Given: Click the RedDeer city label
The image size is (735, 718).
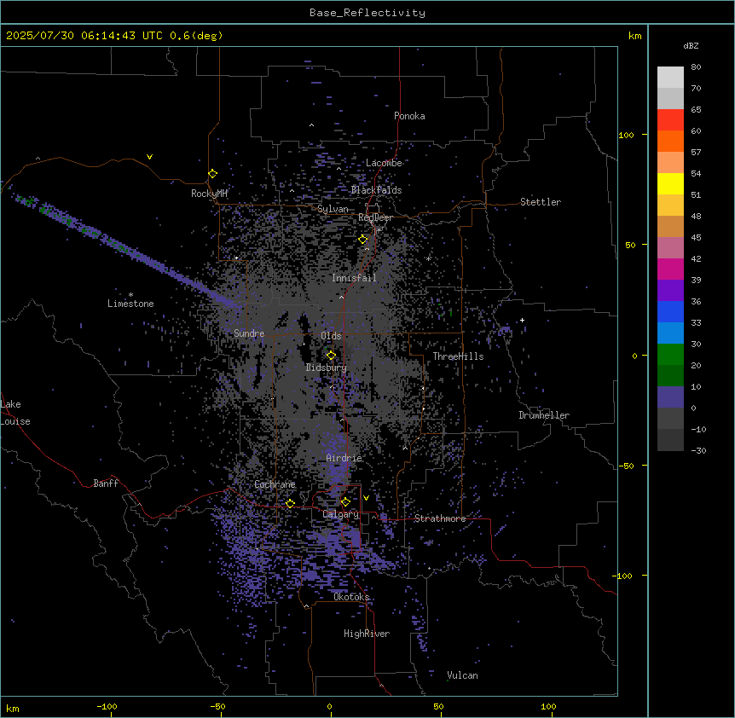Looking at the screenshot, I should coord(375,217).
